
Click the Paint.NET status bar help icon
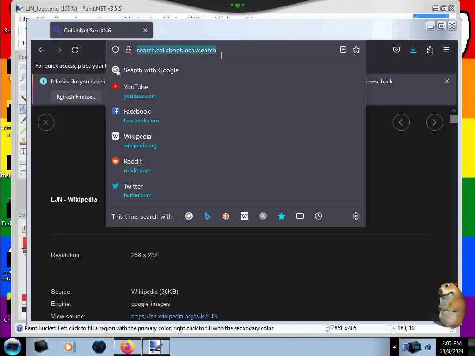pos(19,329)
